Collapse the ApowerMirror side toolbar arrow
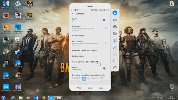 120,17
